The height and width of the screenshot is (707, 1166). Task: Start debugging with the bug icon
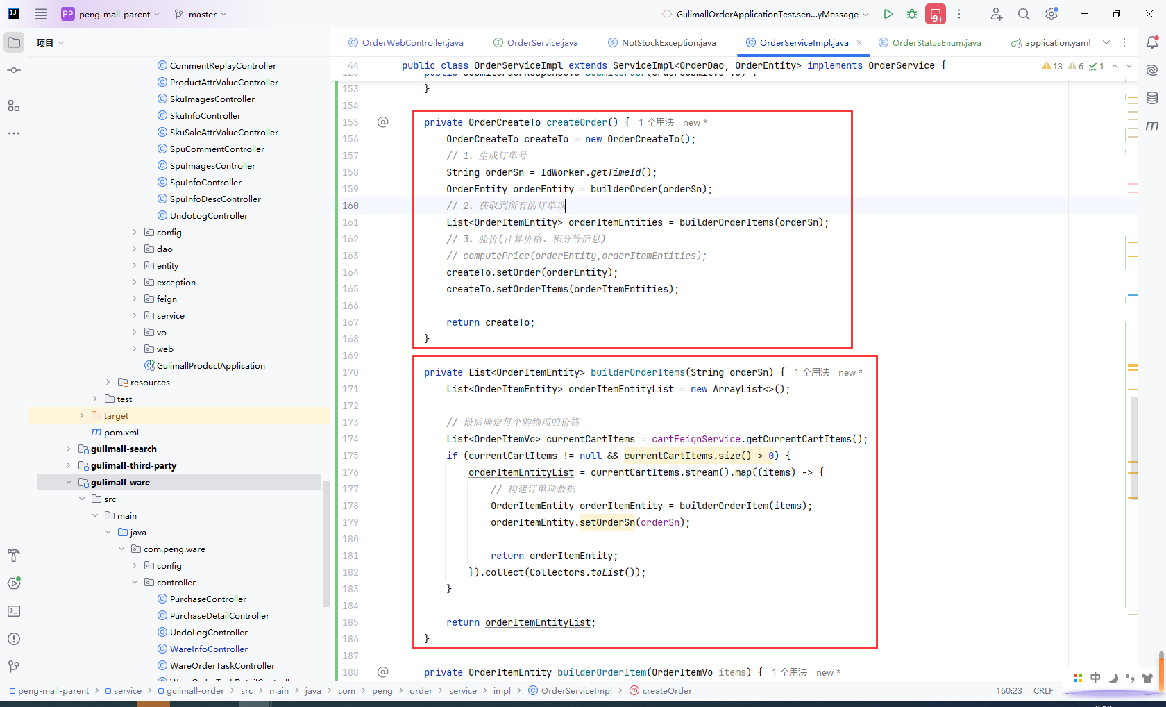pos(912,14)
